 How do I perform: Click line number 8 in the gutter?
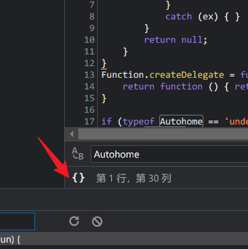click(92, 16)
